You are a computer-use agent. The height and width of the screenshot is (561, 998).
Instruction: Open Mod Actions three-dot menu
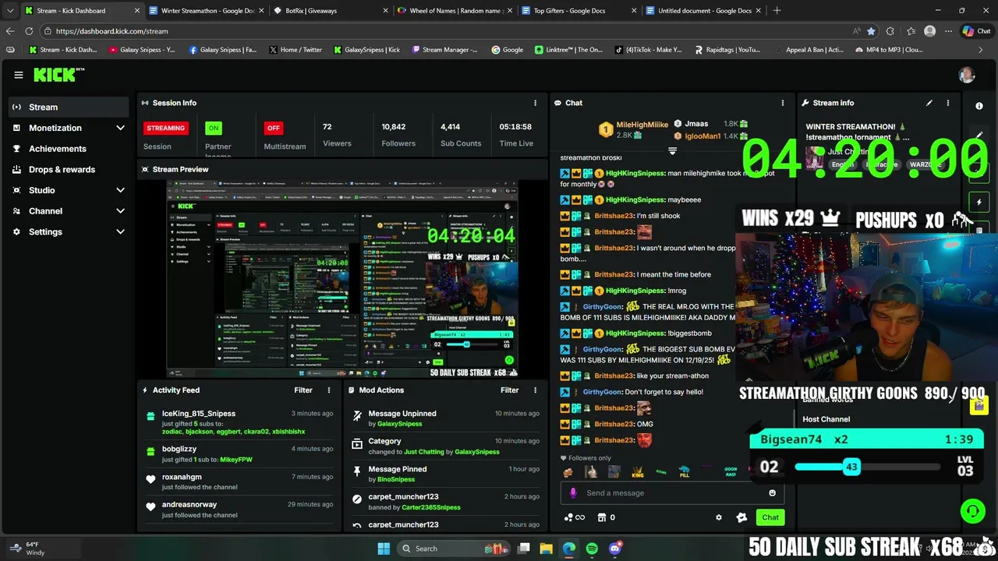click(x=535, y=390)
